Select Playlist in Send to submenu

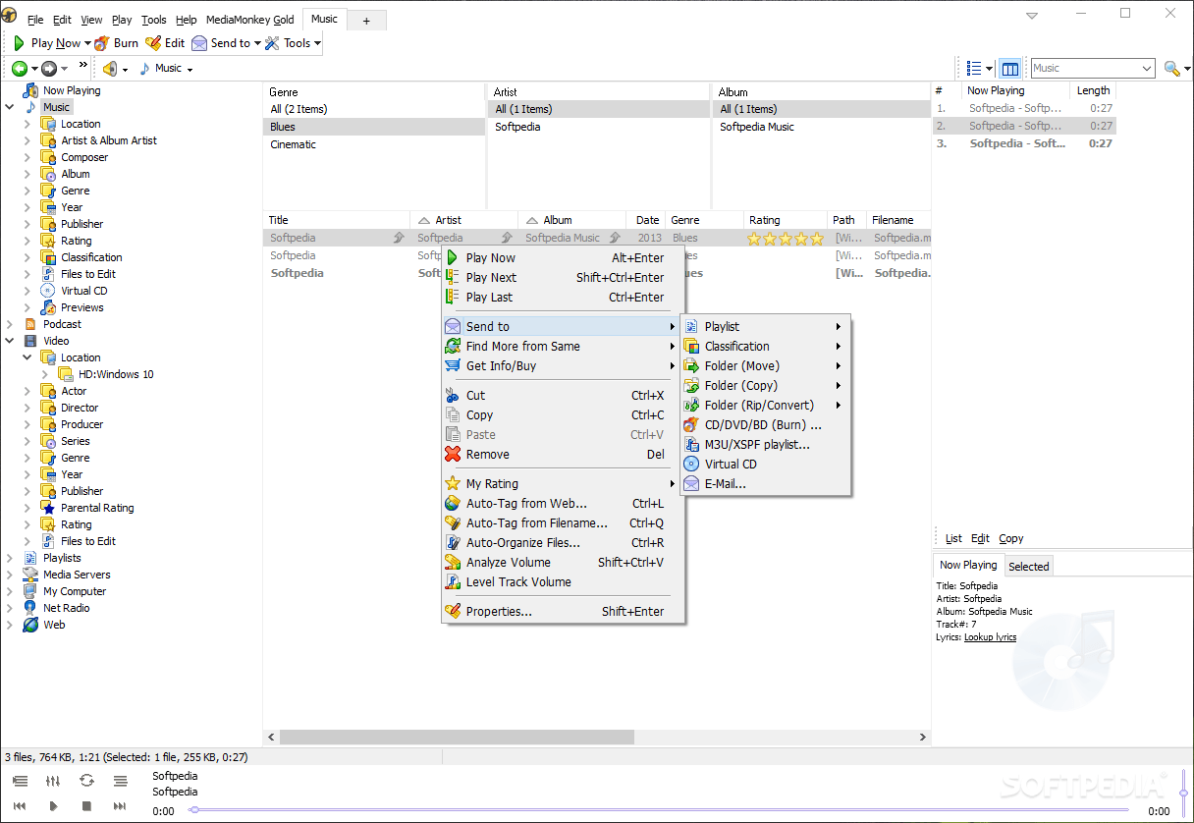[766, 326]
